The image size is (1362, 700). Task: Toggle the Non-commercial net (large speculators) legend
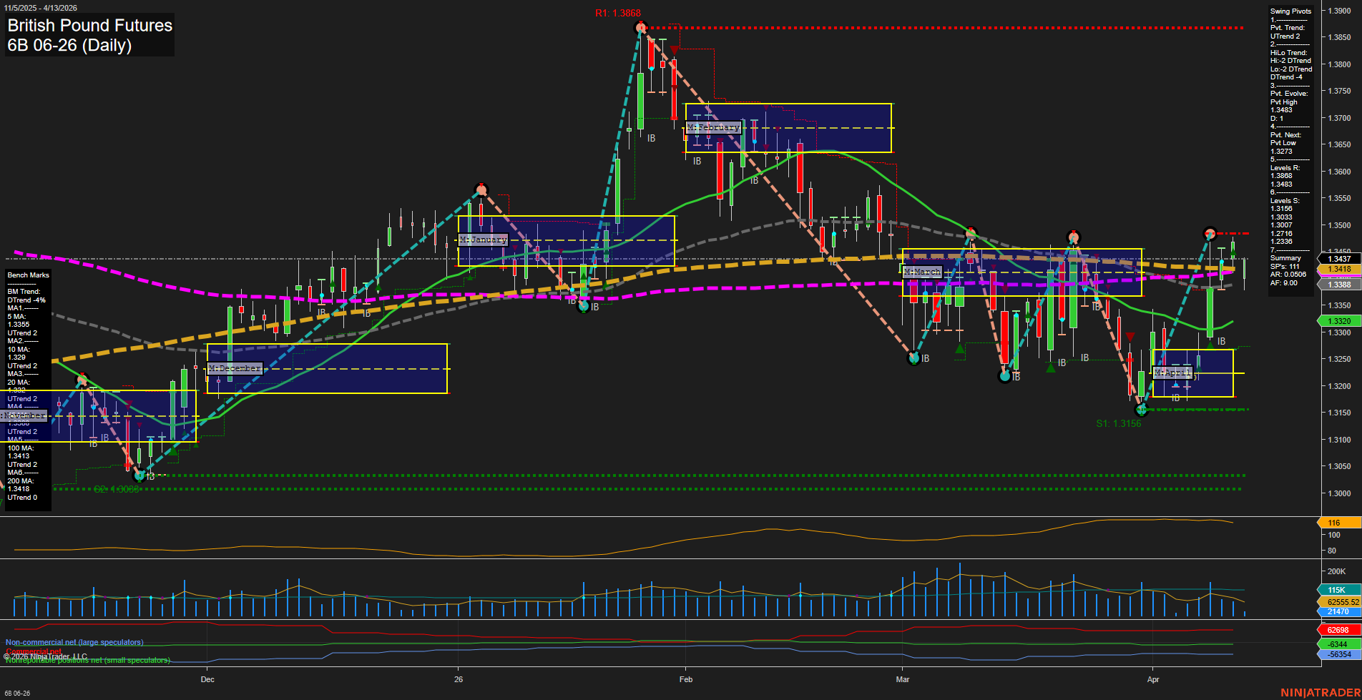coord(74,642)
